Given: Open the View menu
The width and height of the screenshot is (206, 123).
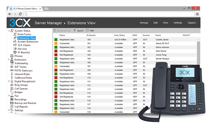Looking at the screenshot, I should [165, 23].
